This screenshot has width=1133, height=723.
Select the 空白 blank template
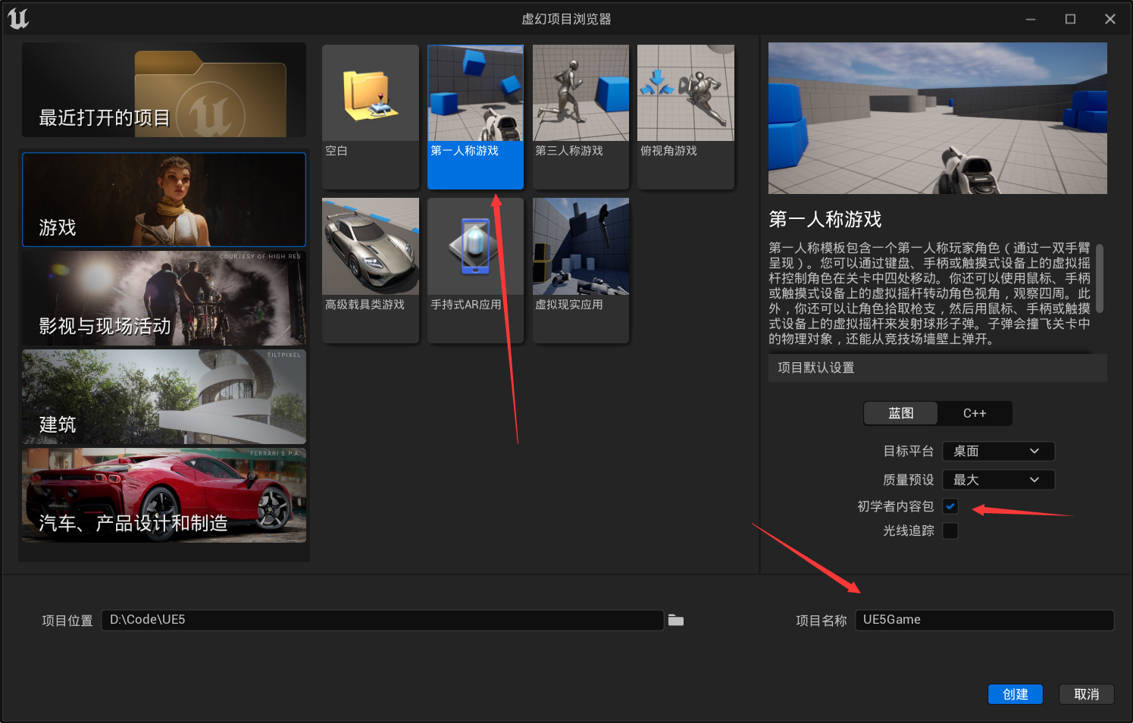click(x=371, y=117)
